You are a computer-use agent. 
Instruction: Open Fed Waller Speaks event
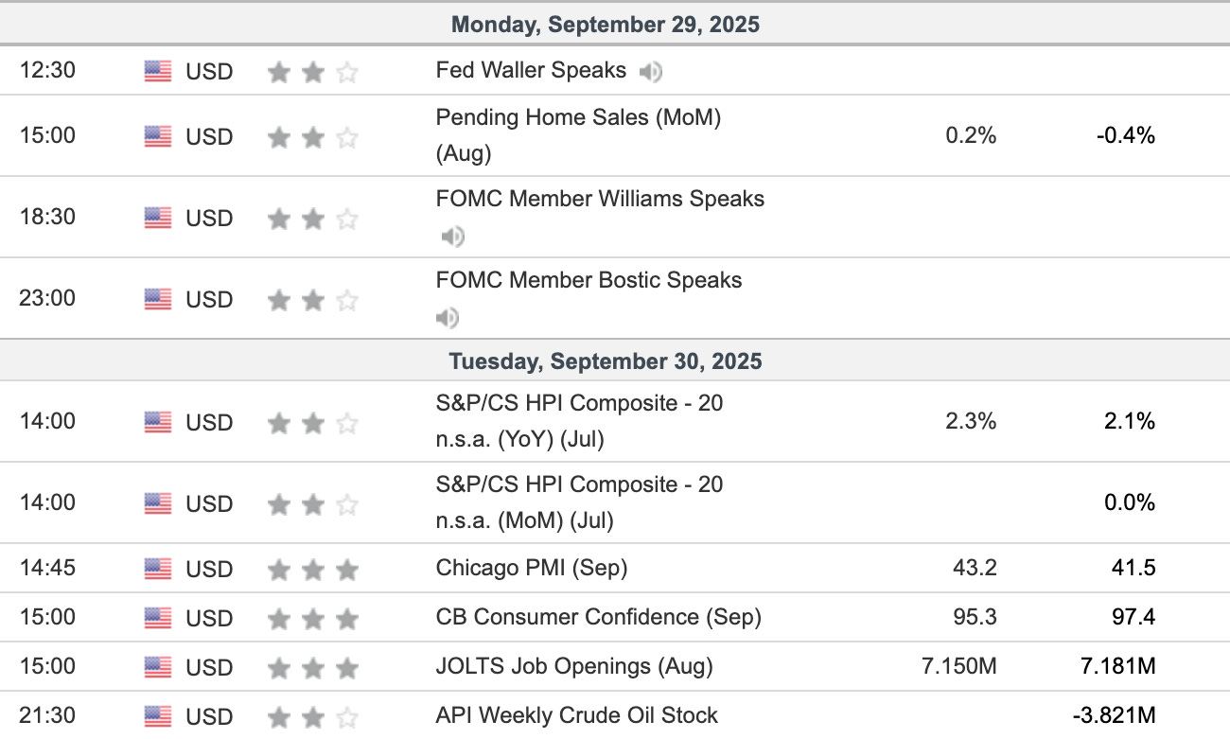tap(531, 70)
